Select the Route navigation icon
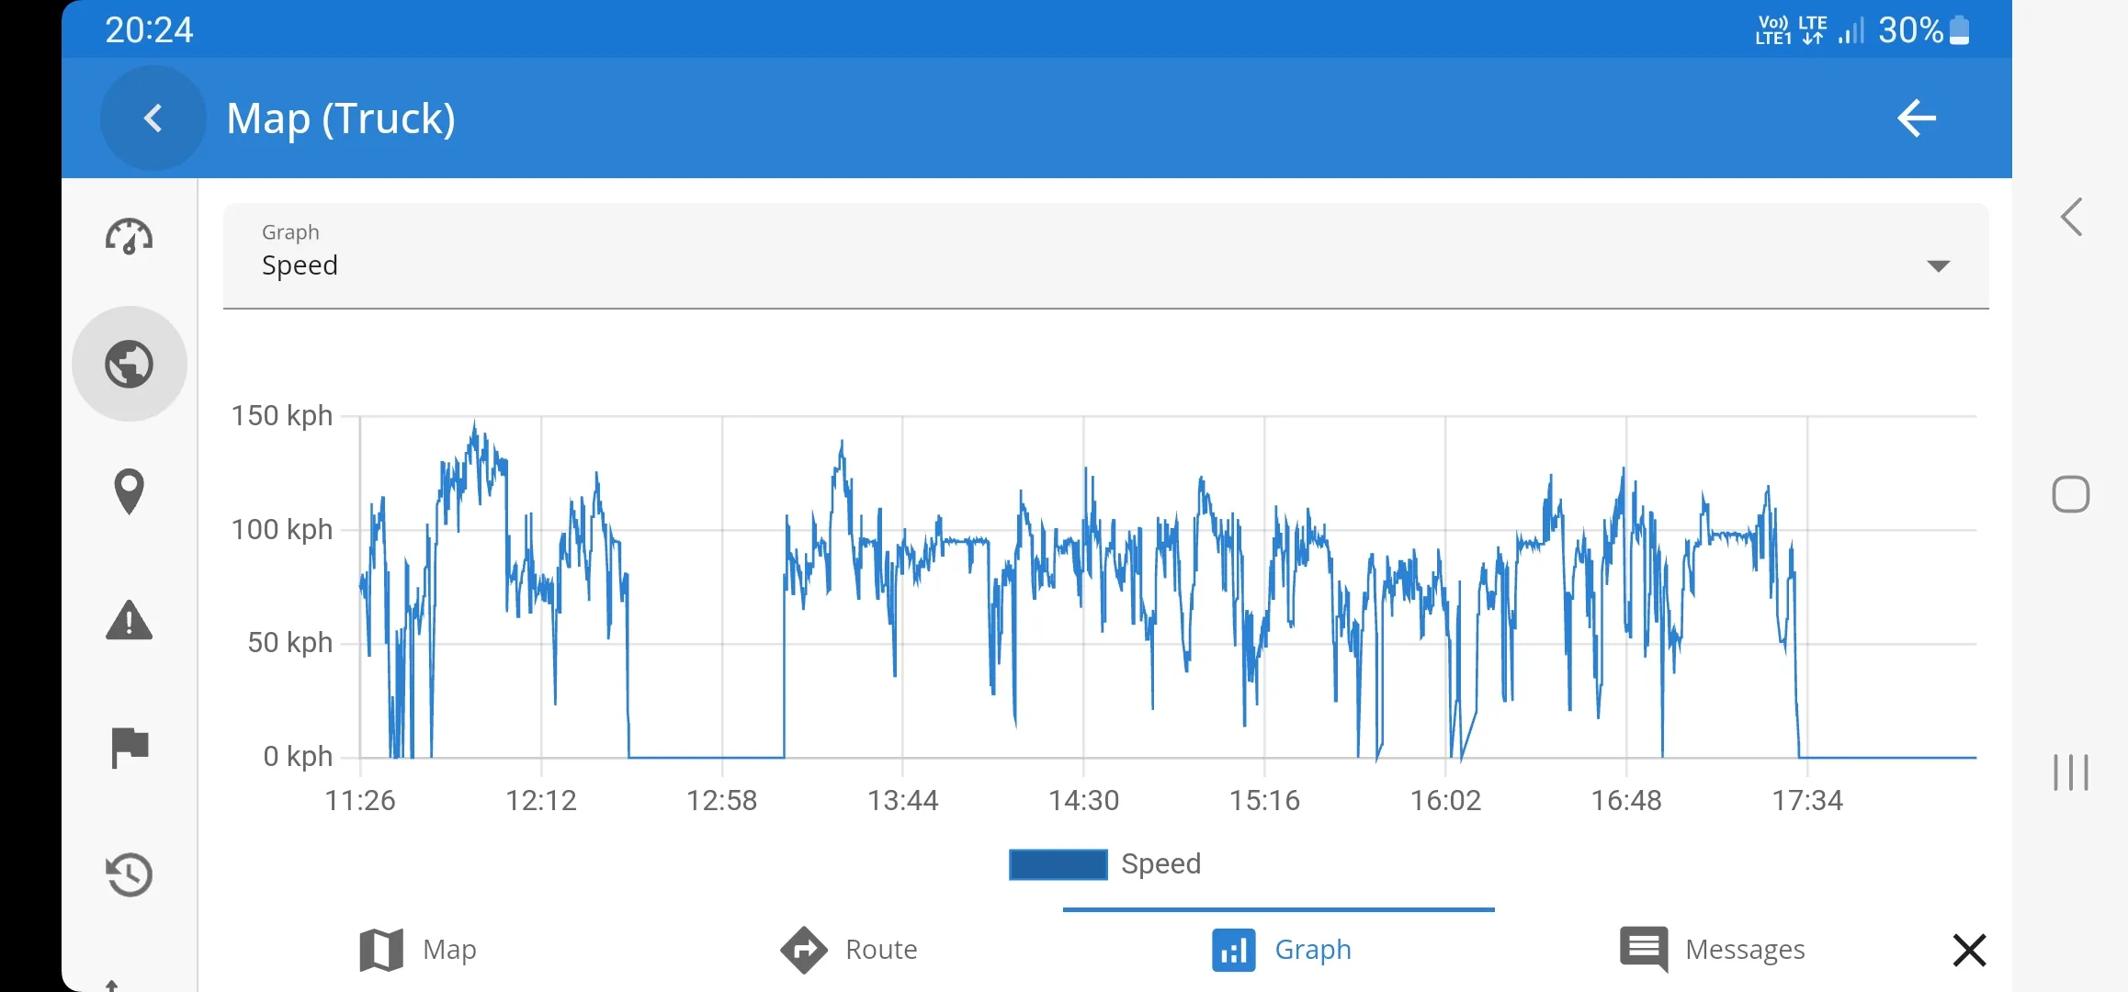The height and width of the screenshot is (992, 2128). click(805, 947)
